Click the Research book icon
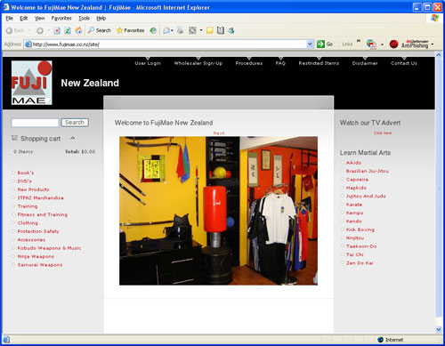The width and height of the screenshot is (445, 346). pos(221,30)
